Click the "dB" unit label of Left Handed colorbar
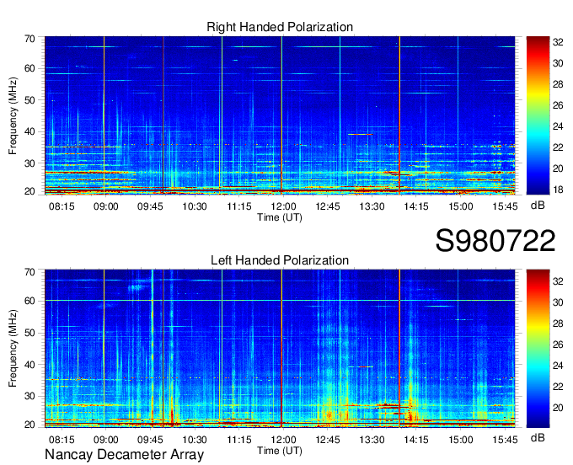This screenshot has width=573, height=465. coord(538,437)
